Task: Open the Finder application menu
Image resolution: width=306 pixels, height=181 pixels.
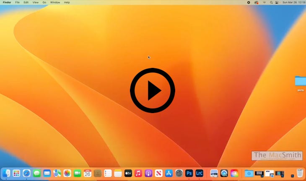Action: 7,3
